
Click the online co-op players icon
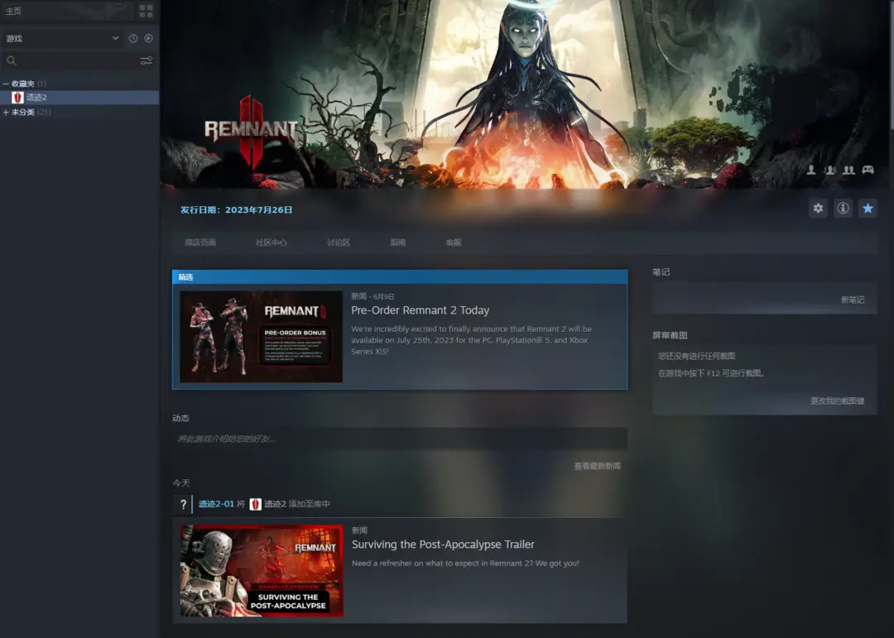tap(829, 170)
